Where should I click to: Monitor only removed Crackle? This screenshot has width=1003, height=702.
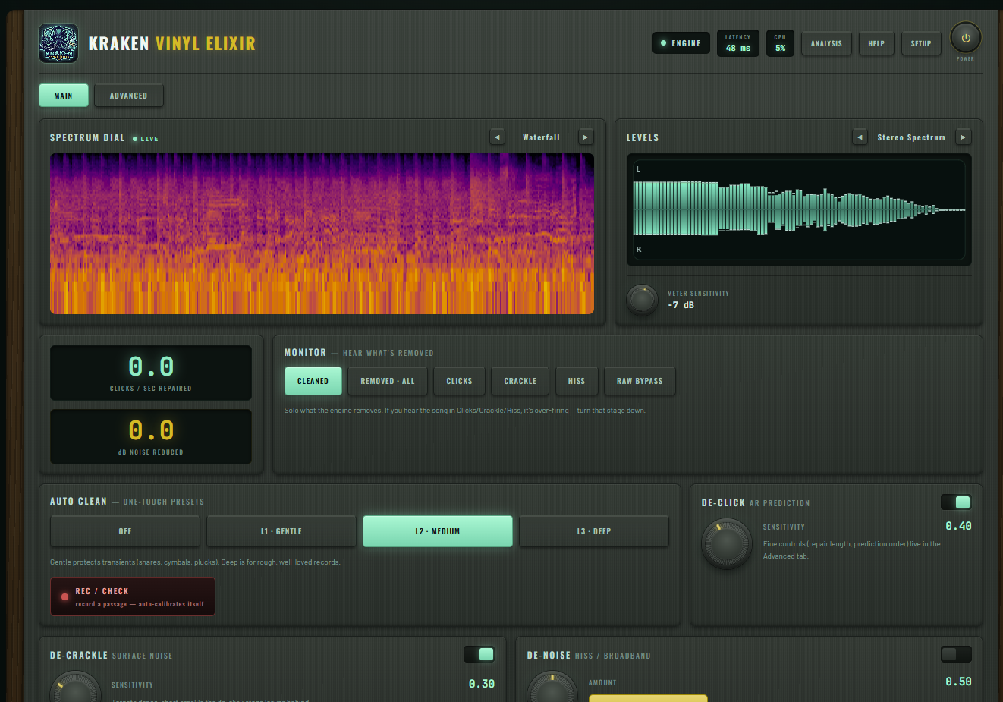point(520,381)
